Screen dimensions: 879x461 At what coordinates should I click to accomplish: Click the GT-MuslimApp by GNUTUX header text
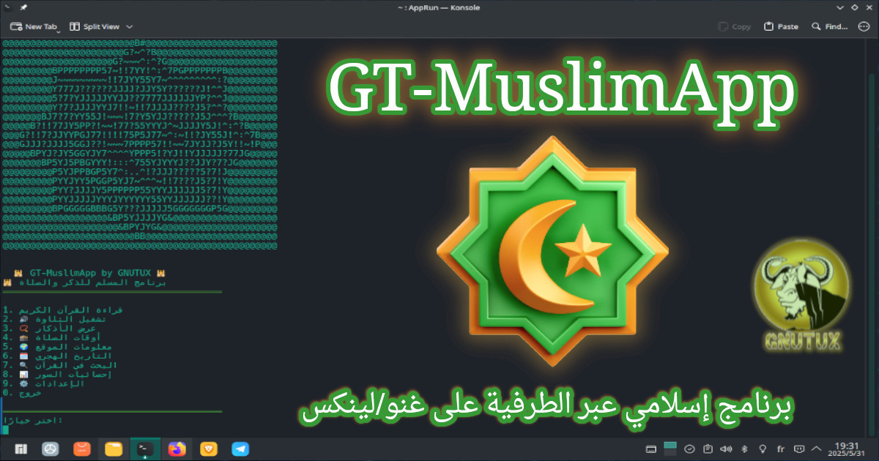click(x=91, y=273)
